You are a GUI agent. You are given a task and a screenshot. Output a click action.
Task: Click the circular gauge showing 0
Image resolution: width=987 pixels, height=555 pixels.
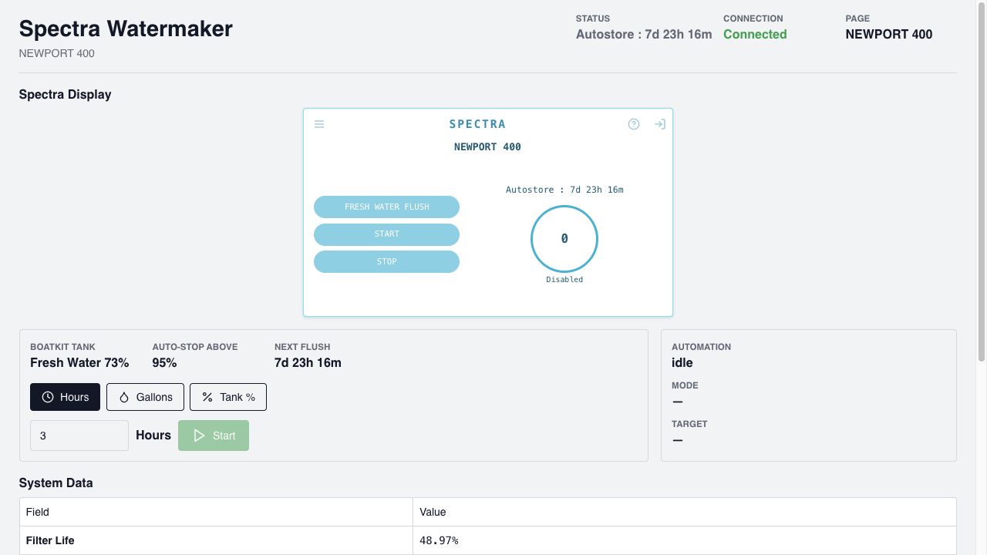[x=564, y=239]
